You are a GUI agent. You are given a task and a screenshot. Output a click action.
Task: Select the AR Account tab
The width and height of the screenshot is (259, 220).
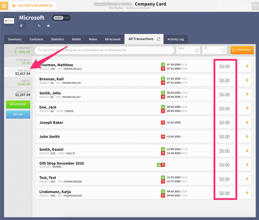[113, 39]
